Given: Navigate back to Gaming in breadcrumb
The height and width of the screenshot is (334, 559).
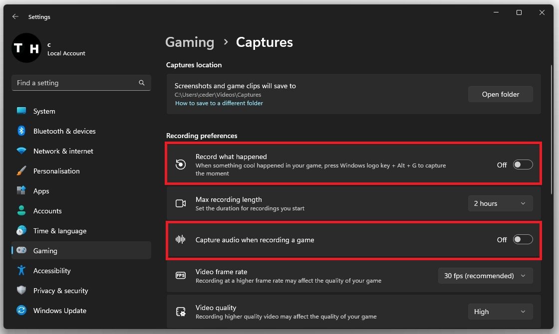Looking at the screenshot, I should click(x=190, y=42).
